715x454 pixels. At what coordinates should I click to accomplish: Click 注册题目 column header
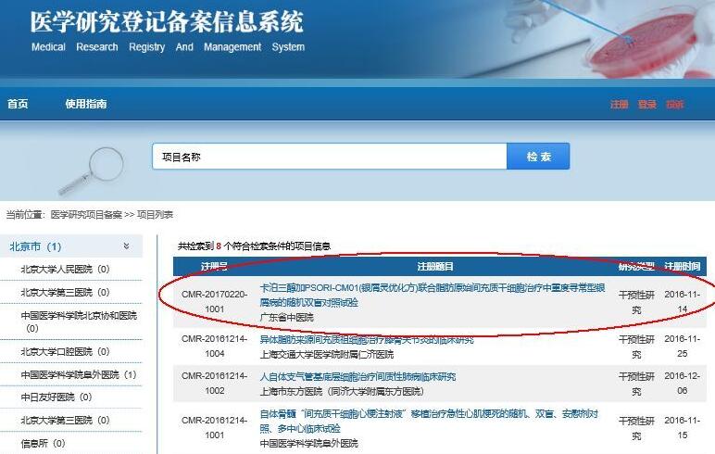(x=435, y=267)
